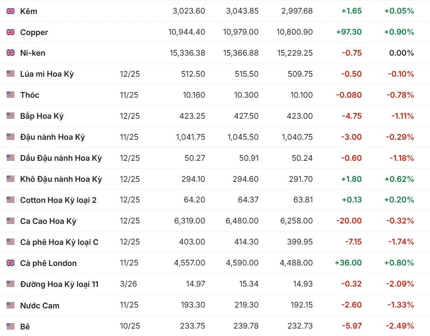Click the 3/26 contract month for Đường
This screenshot has width=430, height=336.
pos(127,284)
